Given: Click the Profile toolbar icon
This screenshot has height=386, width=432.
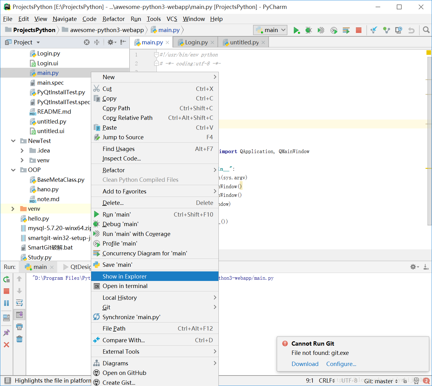Looking at the screenshot, I should pos(334,30).
